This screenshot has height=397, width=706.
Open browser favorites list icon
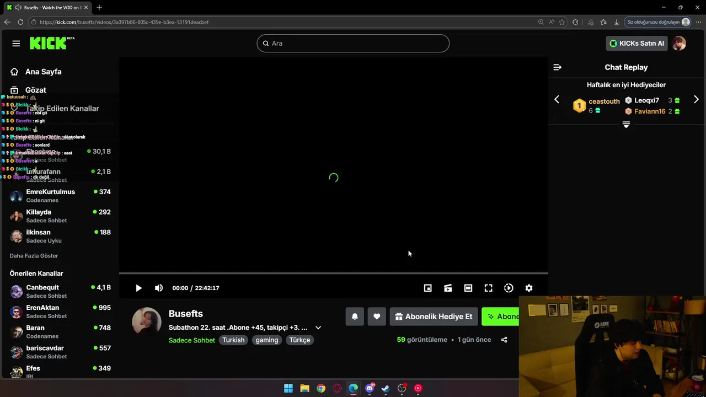[603, 22]
